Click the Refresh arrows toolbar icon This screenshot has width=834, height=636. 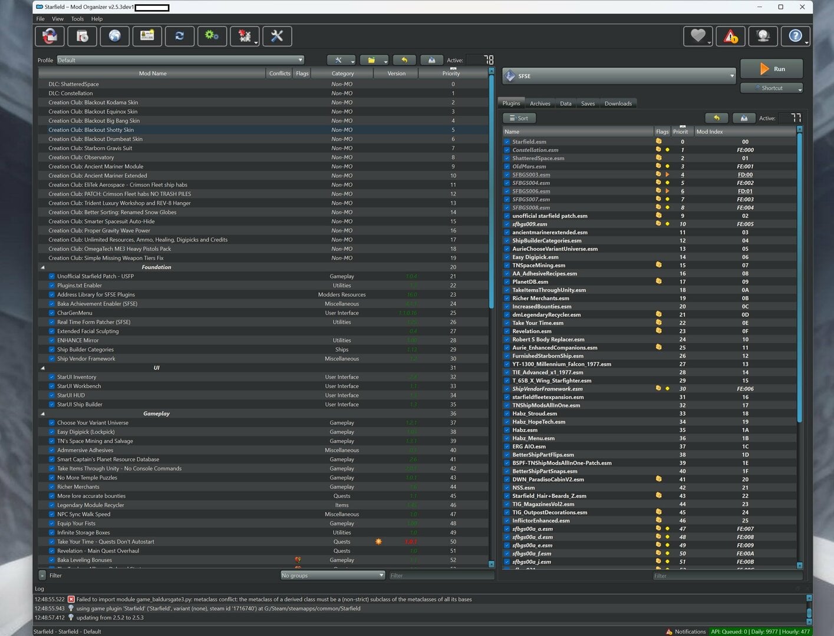[x=179, y=37]
